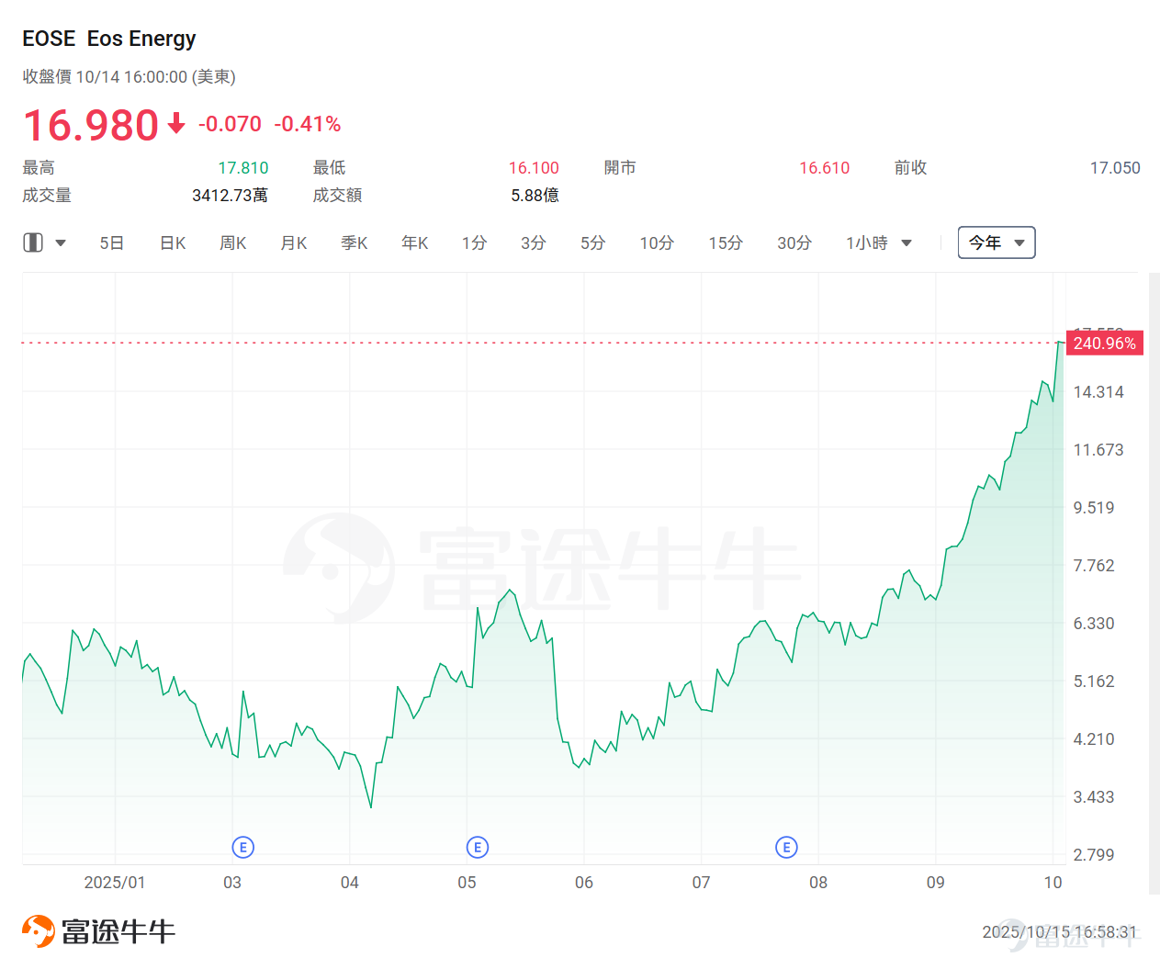Click the 10 month x-axis label

(x=1053, y=883)
